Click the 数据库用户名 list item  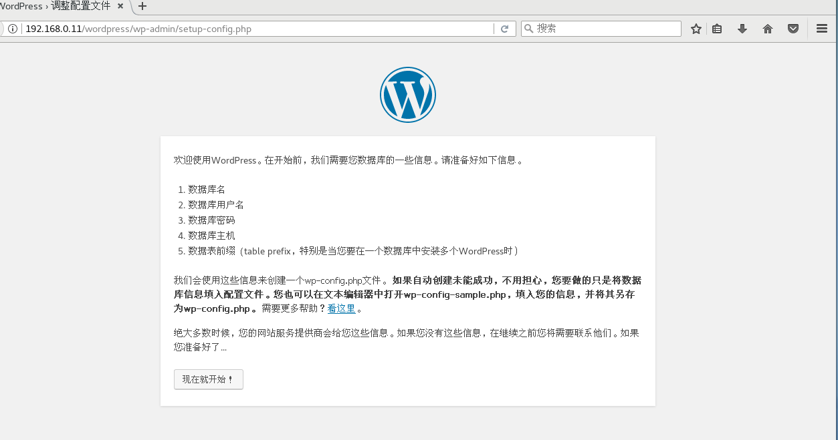coord(216,205)
